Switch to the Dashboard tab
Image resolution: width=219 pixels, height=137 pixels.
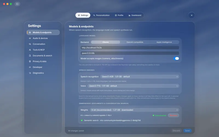coord(135,15)
